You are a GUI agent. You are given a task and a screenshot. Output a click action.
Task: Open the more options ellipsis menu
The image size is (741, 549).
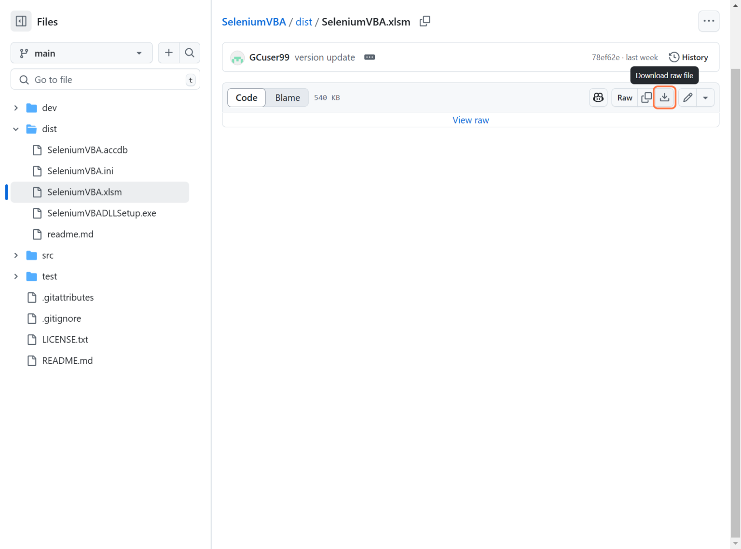coord(709,21)
